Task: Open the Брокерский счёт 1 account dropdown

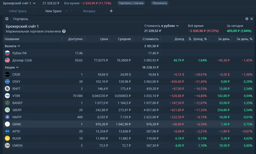Action: [19, 3]
